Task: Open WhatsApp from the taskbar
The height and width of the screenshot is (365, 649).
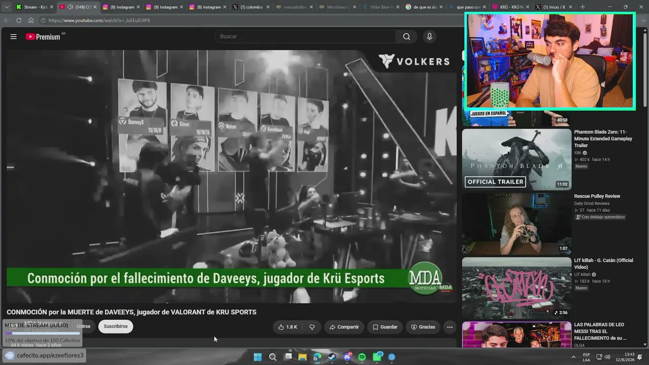Action: tap(377, 357)
